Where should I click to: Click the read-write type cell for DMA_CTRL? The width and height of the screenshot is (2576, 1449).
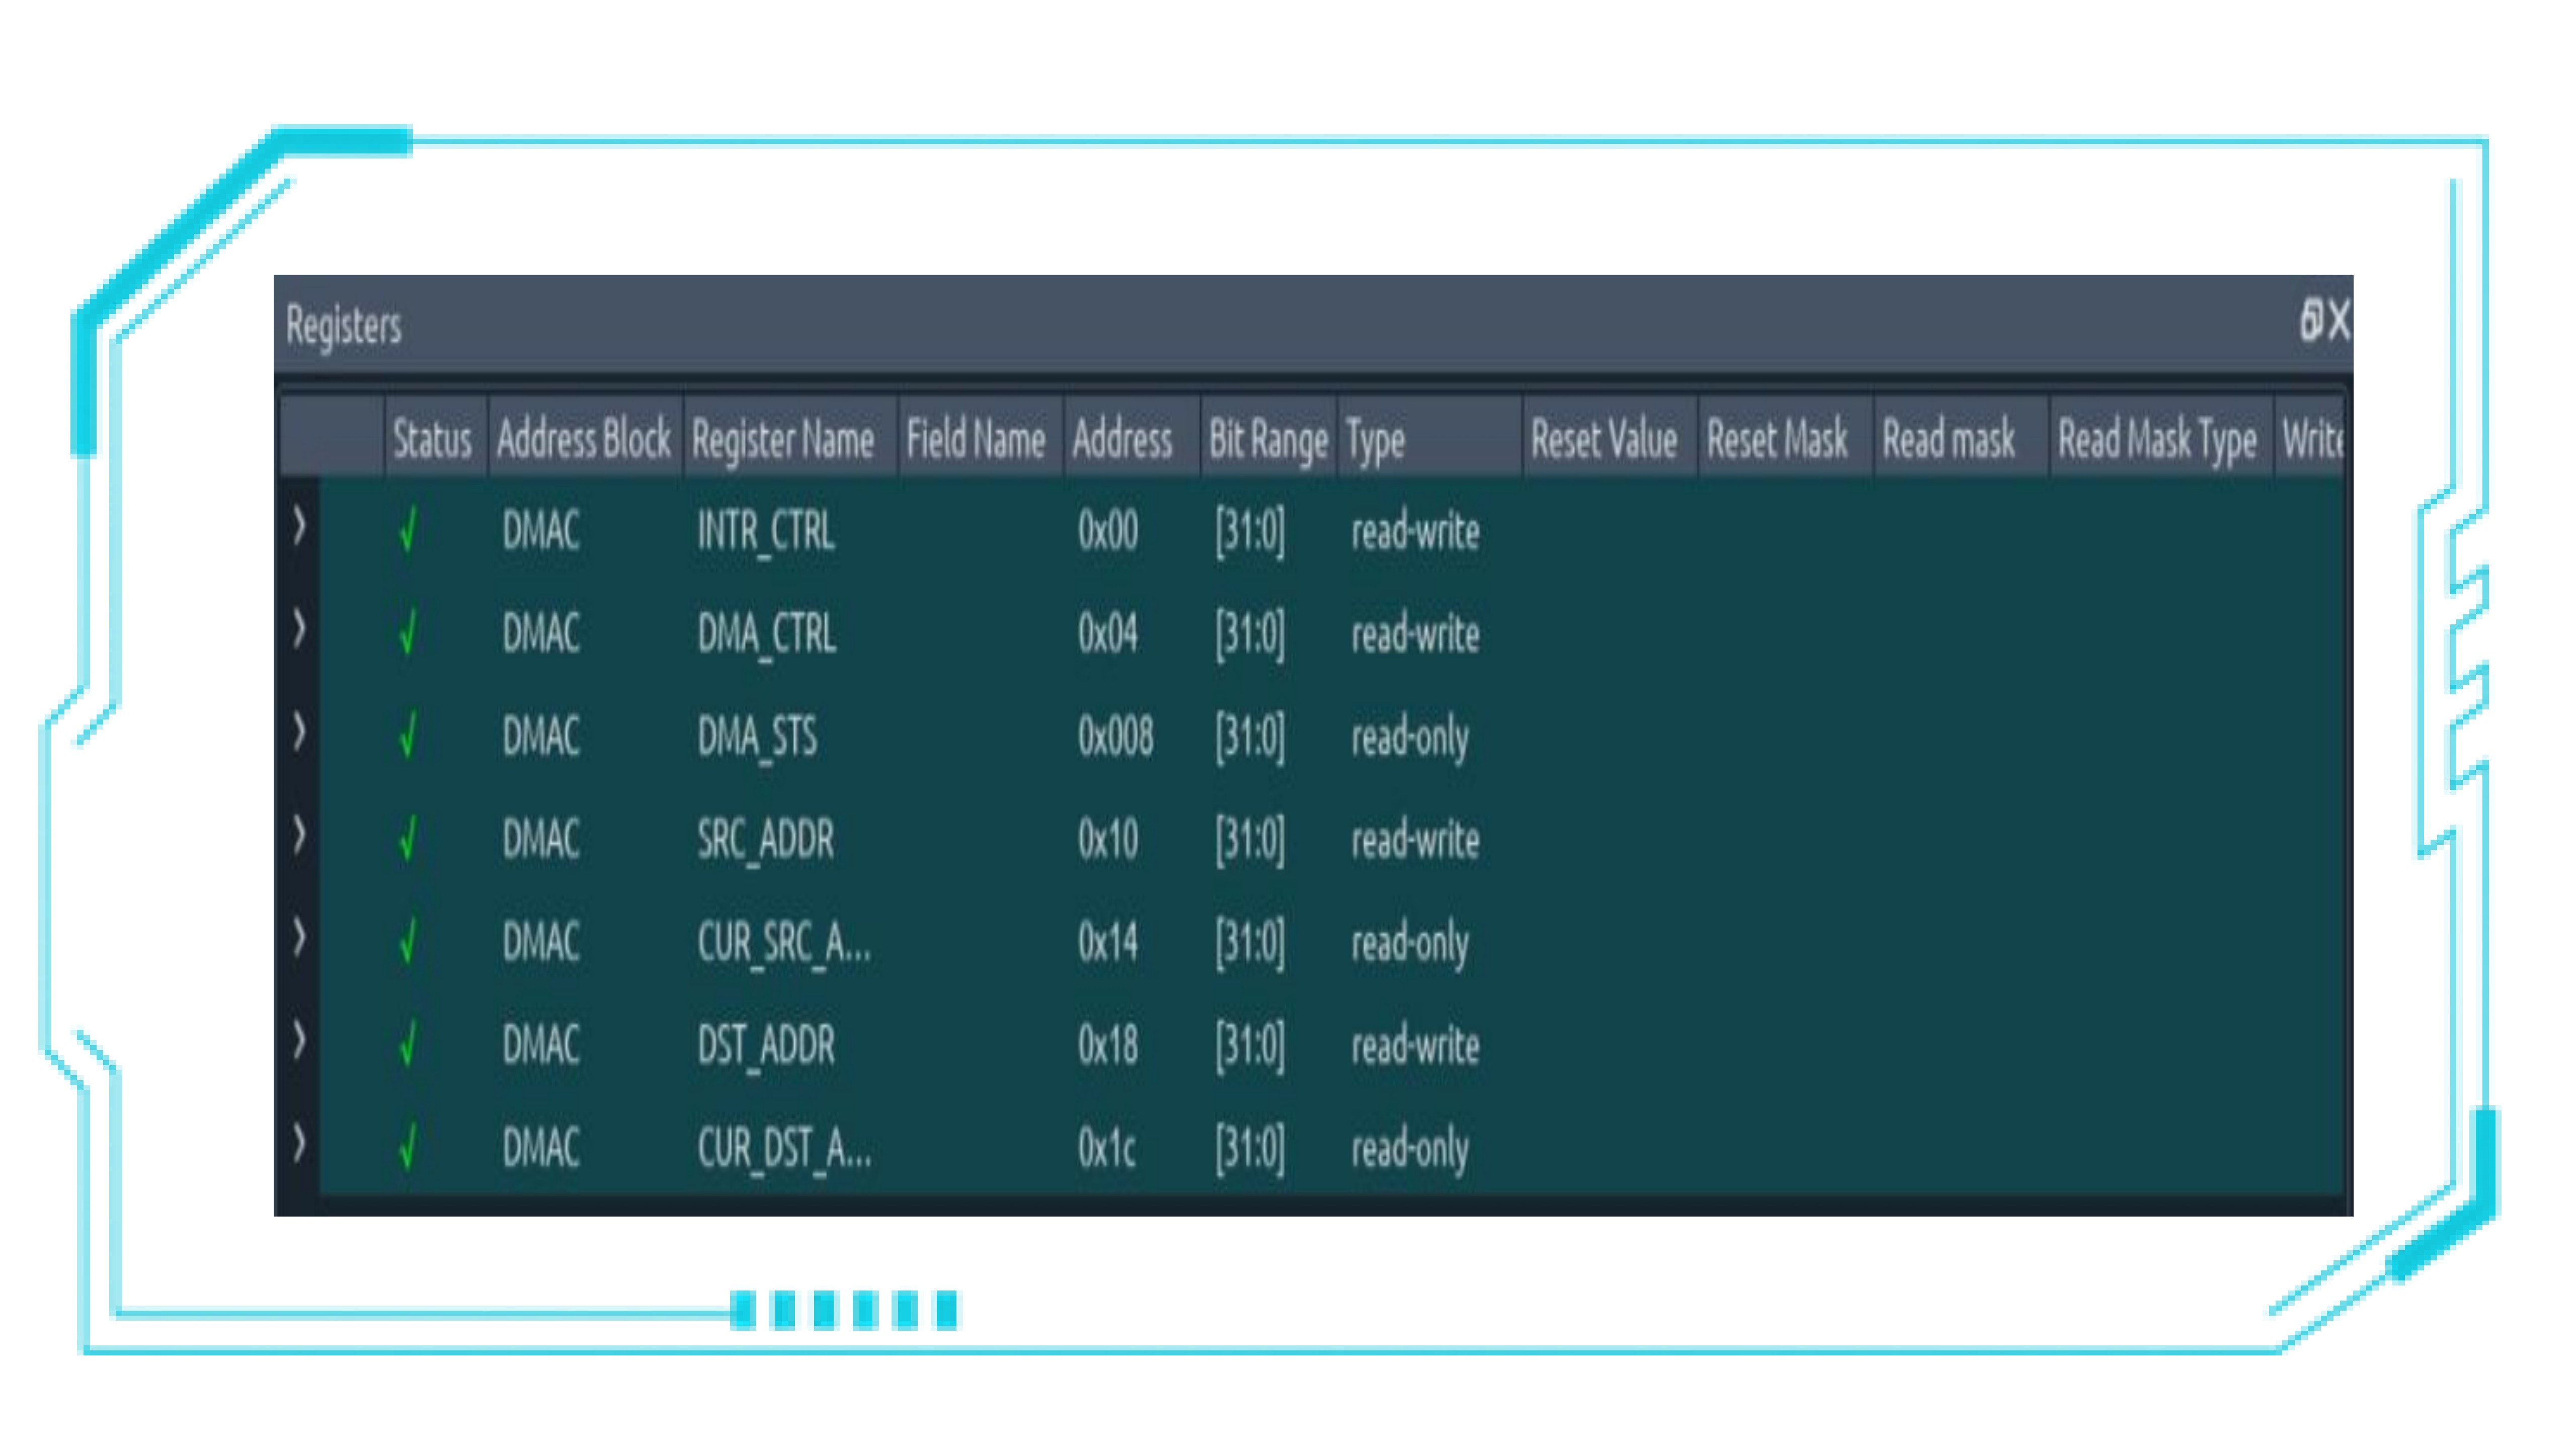point(1415,634)
